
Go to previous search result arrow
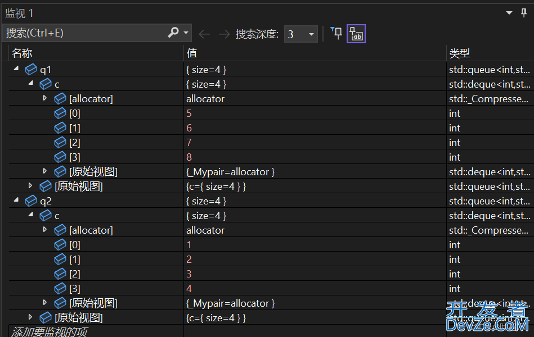(204, 34)
